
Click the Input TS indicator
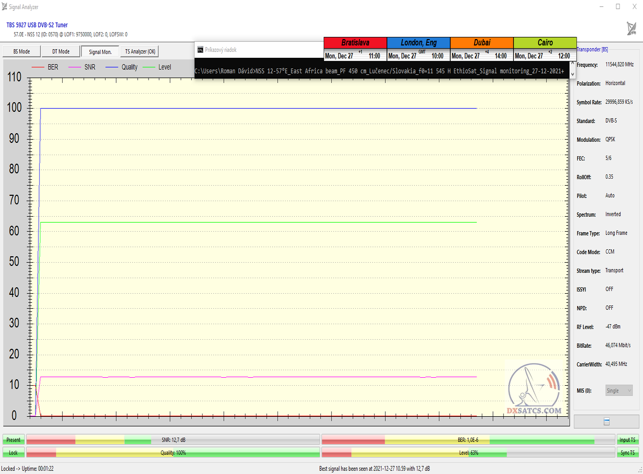[627, 440]
